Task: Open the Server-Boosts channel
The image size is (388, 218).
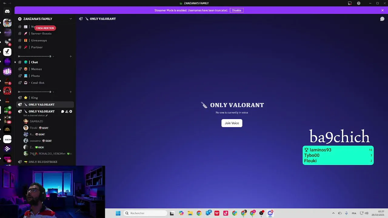Action: (x=45, y=34)
